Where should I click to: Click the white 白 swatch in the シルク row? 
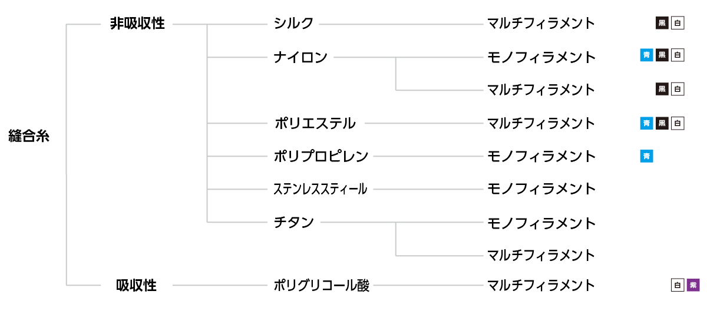coord(678,24)
